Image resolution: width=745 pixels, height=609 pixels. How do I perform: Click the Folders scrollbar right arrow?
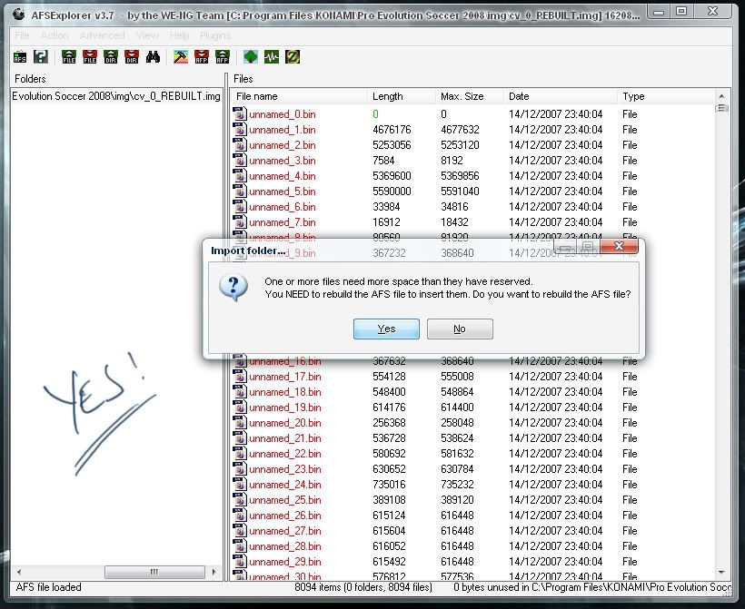(214, 572)
